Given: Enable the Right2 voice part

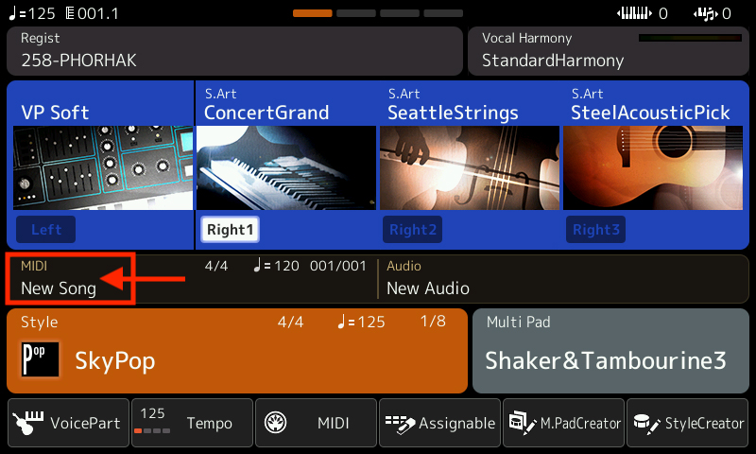Looking at the screenshot, I should point(412,230).
